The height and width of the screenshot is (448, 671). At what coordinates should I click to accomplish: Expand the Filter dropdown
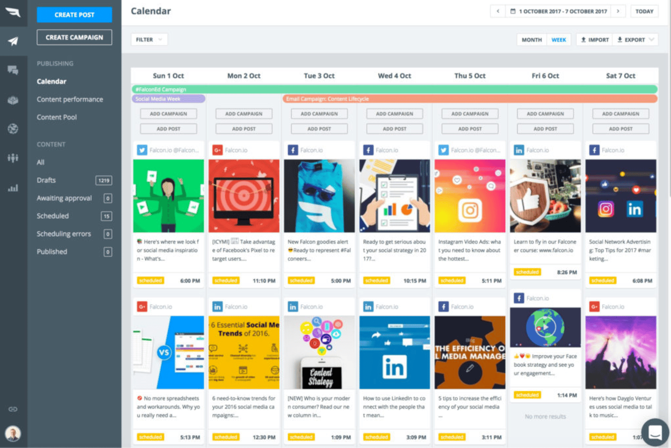[149, 39]
